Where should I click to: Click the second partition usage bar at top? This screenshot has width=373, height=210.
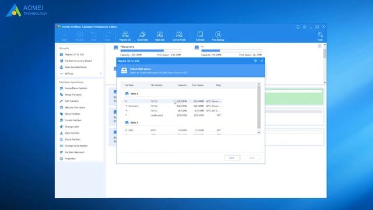click(x=231, y=51)
